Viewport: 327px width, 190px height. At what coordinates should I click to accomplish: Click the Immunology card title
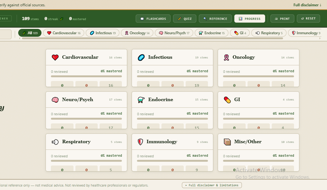click(162, 142)
